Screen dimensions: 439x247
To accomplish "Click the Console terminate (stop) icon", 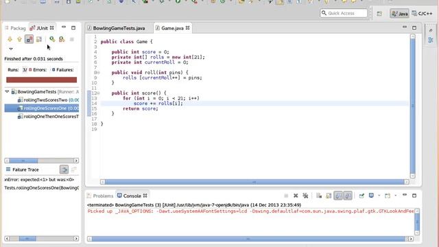I will pyautogui.click(x=286, y=196).
